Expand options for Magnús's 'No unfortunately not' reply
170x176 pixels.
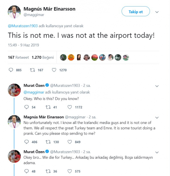pyautogui.click(x=157, y=117)
